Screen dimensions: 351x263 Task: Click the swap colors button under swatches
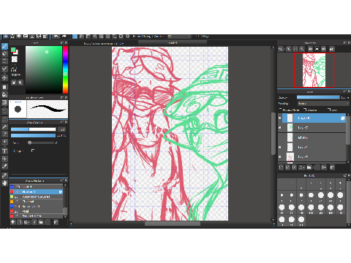14,83
